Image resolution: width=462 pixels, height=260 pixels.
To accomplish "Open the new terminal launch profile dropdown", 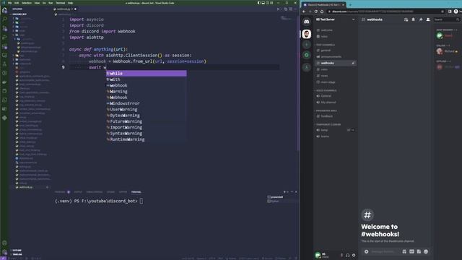I will click(x=288, y=192).
